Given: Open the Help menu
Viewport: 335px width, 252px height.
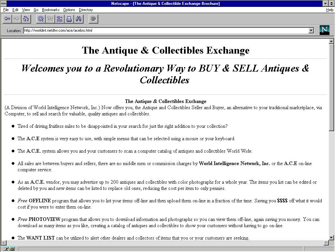Looking at the screenshot, I should (x=329, y=10).
